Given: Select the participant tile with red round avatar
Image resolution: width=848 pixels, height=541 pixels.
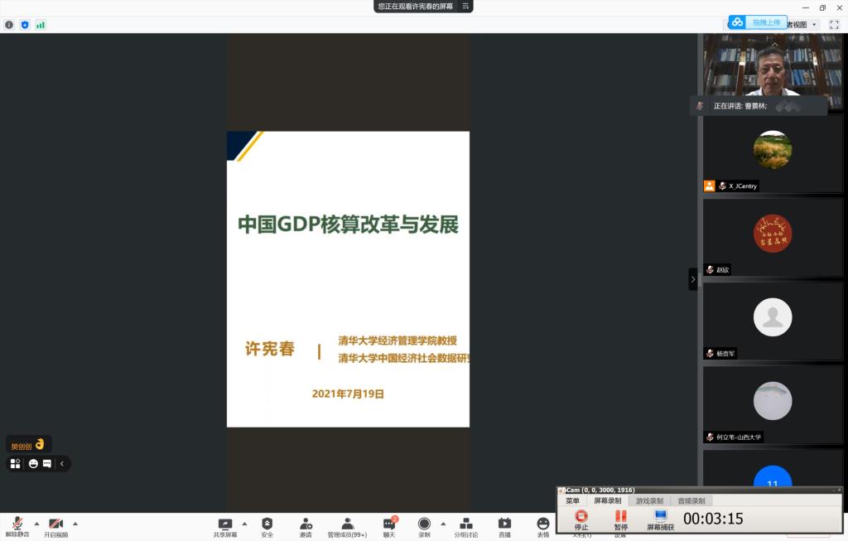Looking at the screenshot, I should pyautogui.click(x=773, y=238).
